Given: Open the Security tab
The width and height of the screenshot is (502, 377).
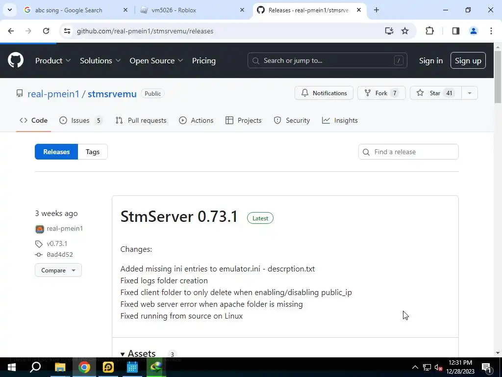Looking at the screenshot, I should coord(292,121).
